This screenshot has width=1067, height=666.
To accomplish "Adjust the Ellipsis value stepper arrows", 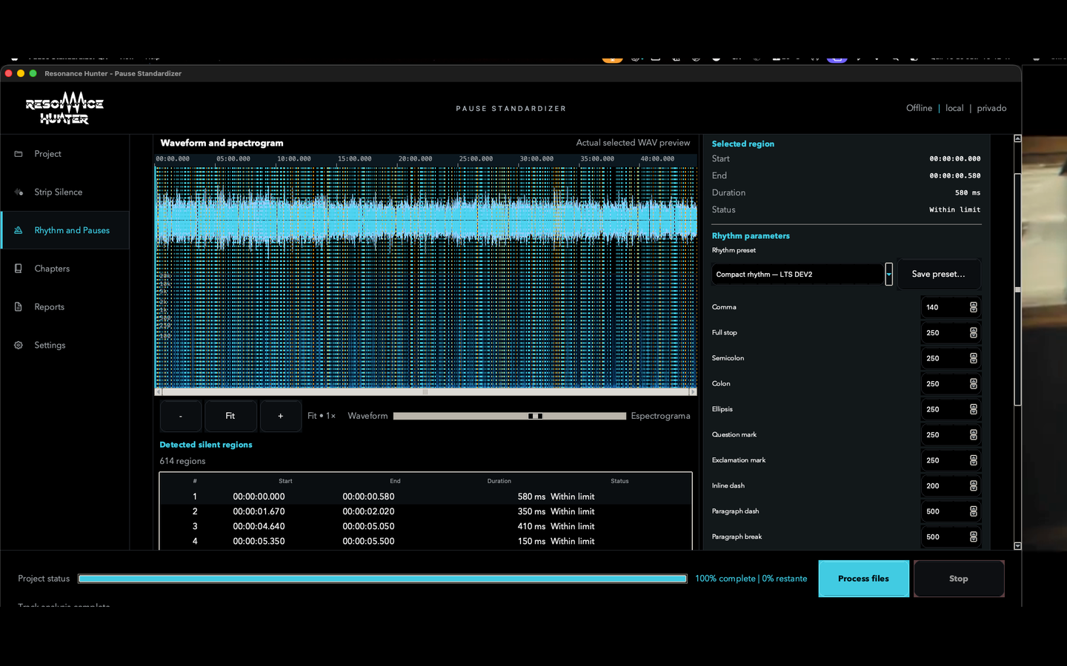I will (974, 409).
